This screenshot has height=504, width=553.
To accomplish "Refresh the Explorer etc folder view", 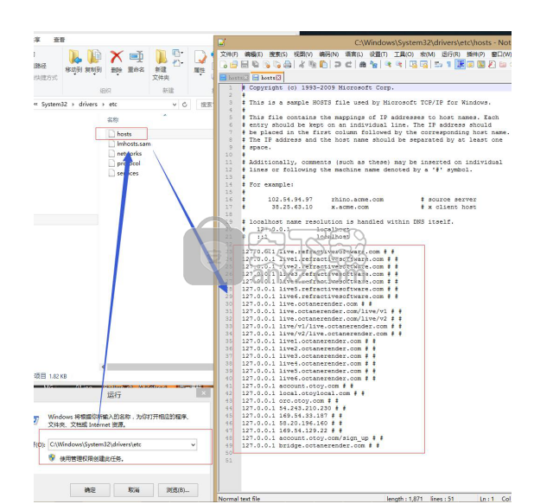I will tap(184, 105).
